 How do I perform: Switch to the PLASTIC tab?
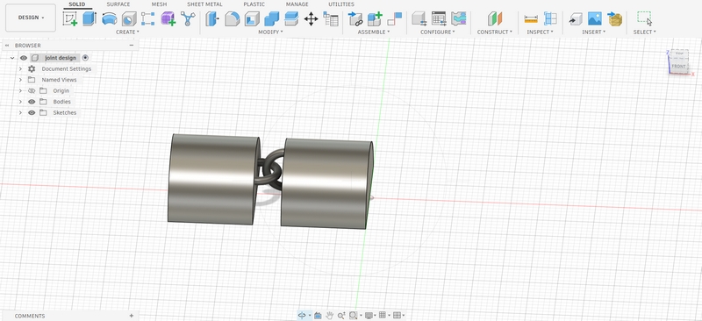click(x=254, y=4)
